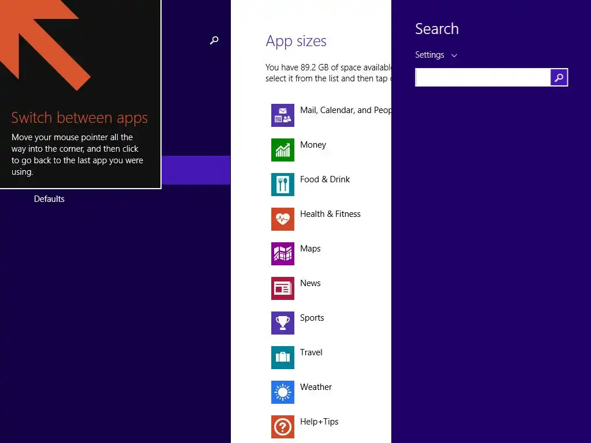Click the search button beside the text box
The image size is (591, 443).
tap(559, 78)
